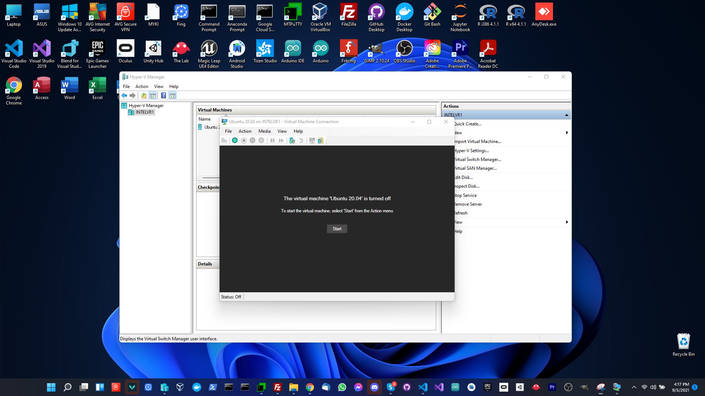This screenshot has height=396, width=705.
Task: Click the Start button in the VM window
Action: (337, 229)
